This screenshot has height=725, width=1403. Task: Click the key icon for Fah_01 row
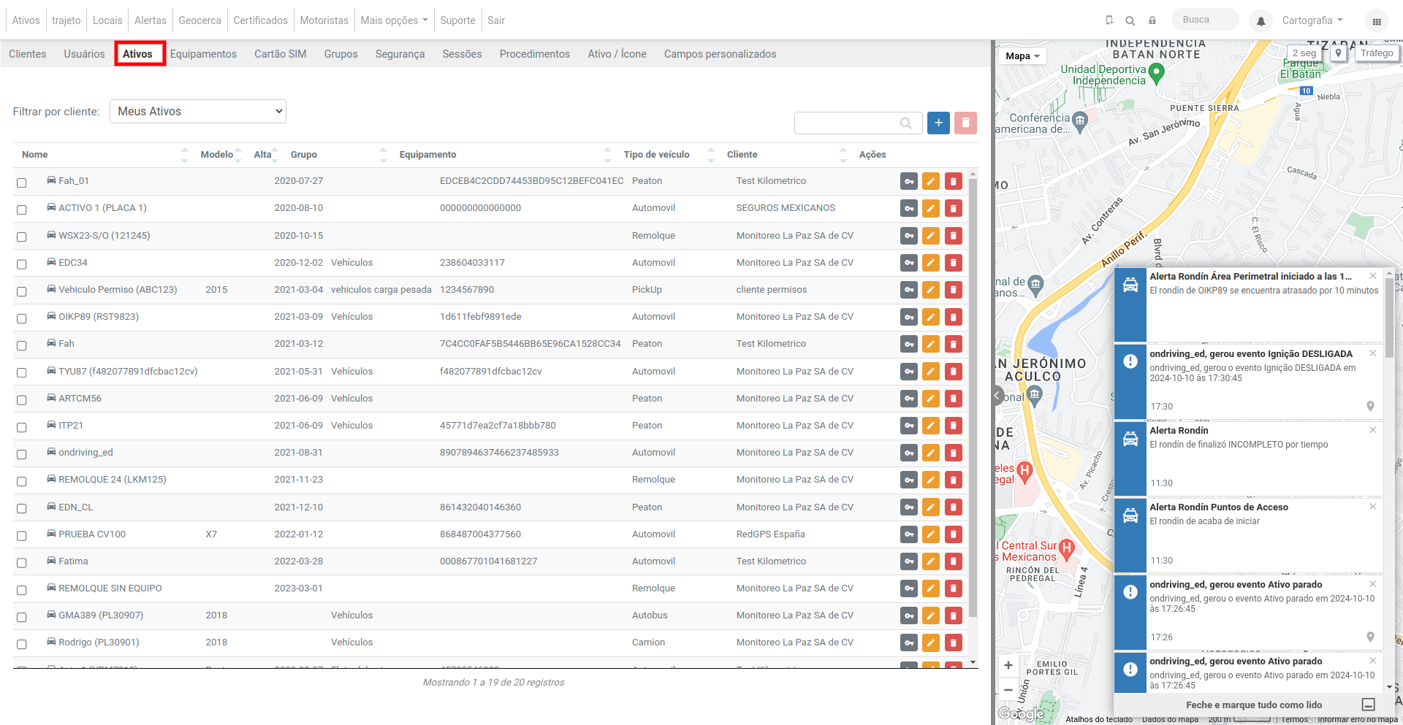tap(908, 181)
